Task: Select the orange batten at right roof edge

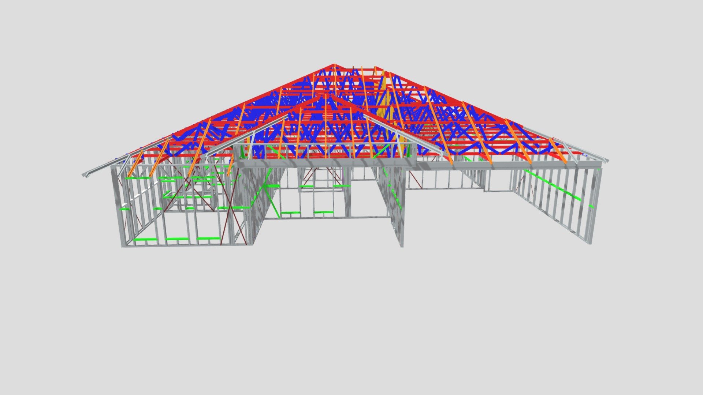Action: (x=558, y=151)
